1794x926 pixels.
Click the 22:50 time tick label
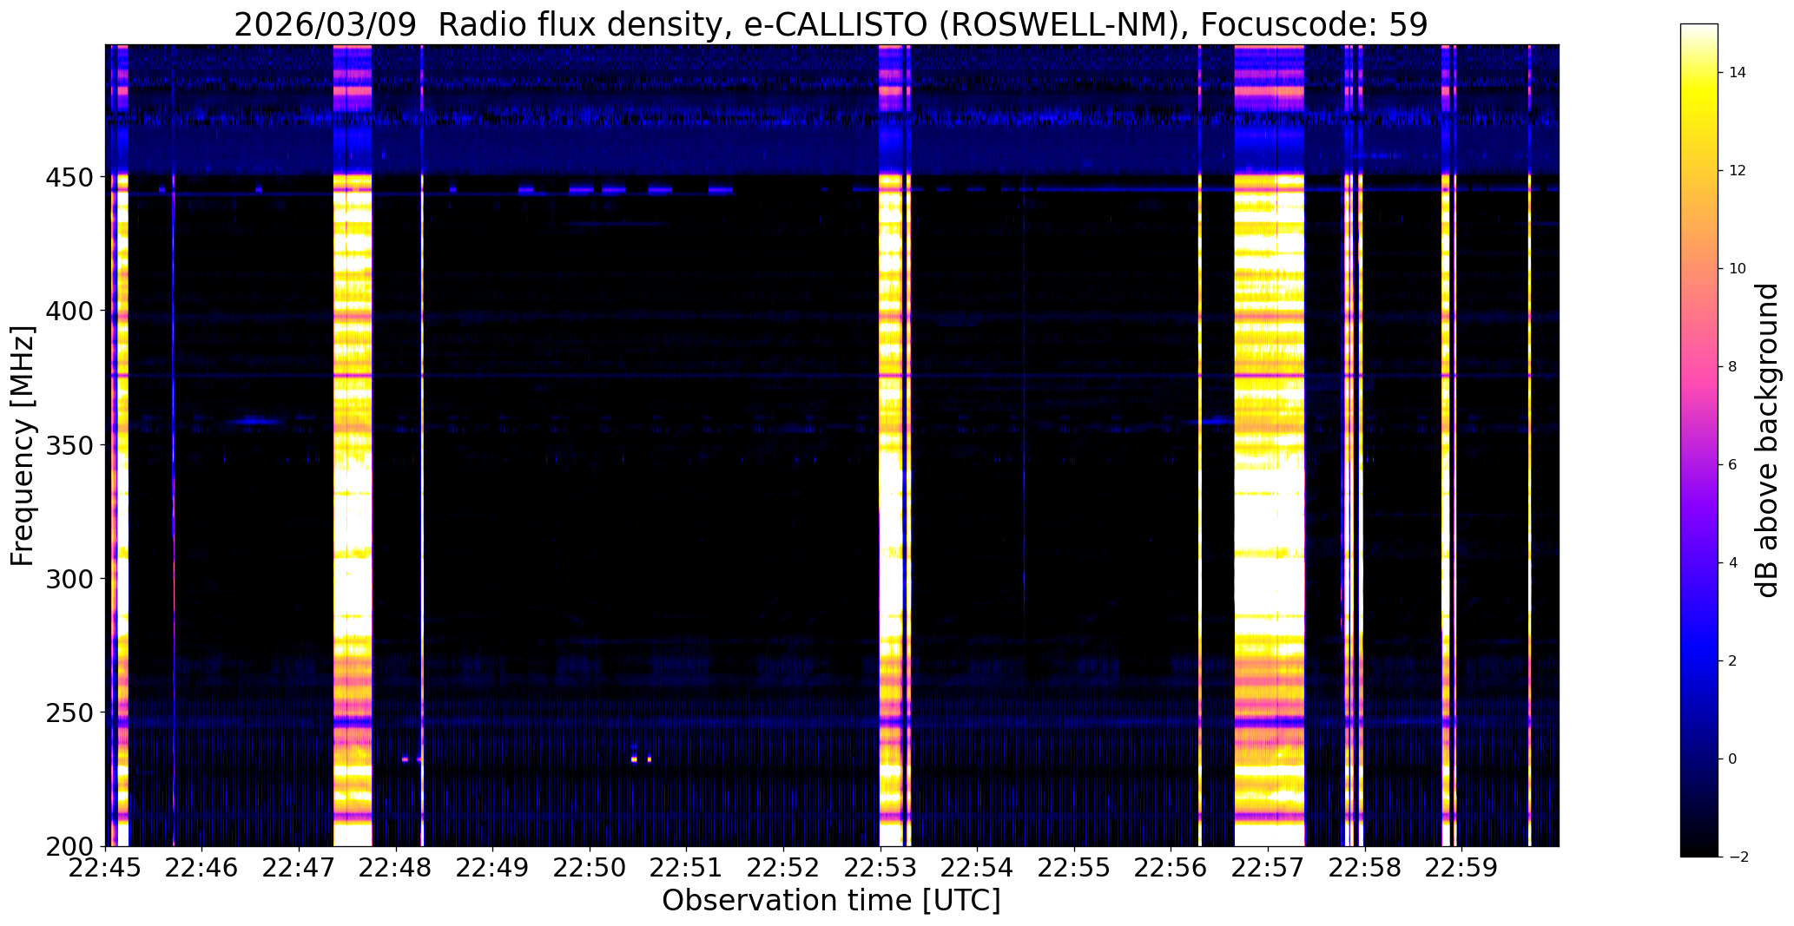590,868
